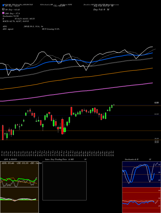Click the '+DY: 31.58' readout
This screenshot has height=213, width=161.
(x=22, y=163)
